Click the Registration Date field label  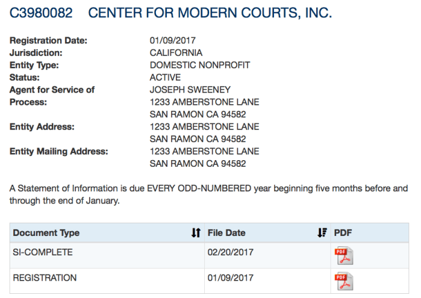49,40
